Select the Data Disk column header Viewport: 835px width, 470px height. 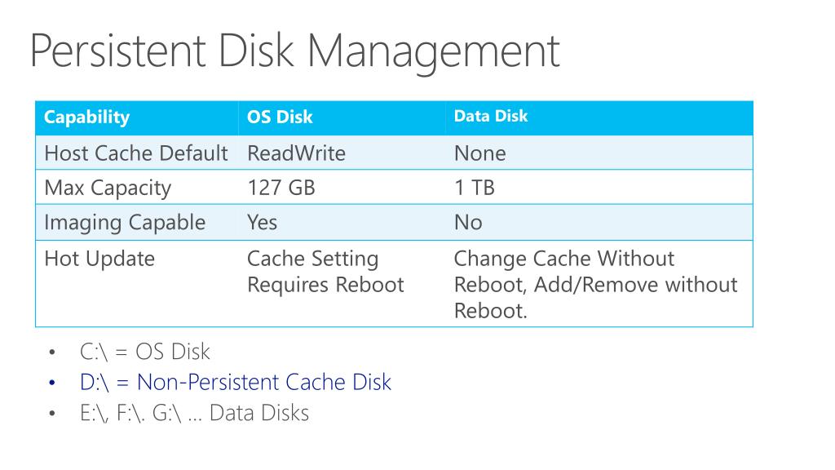pyautogui.click(x=490, y=116)
